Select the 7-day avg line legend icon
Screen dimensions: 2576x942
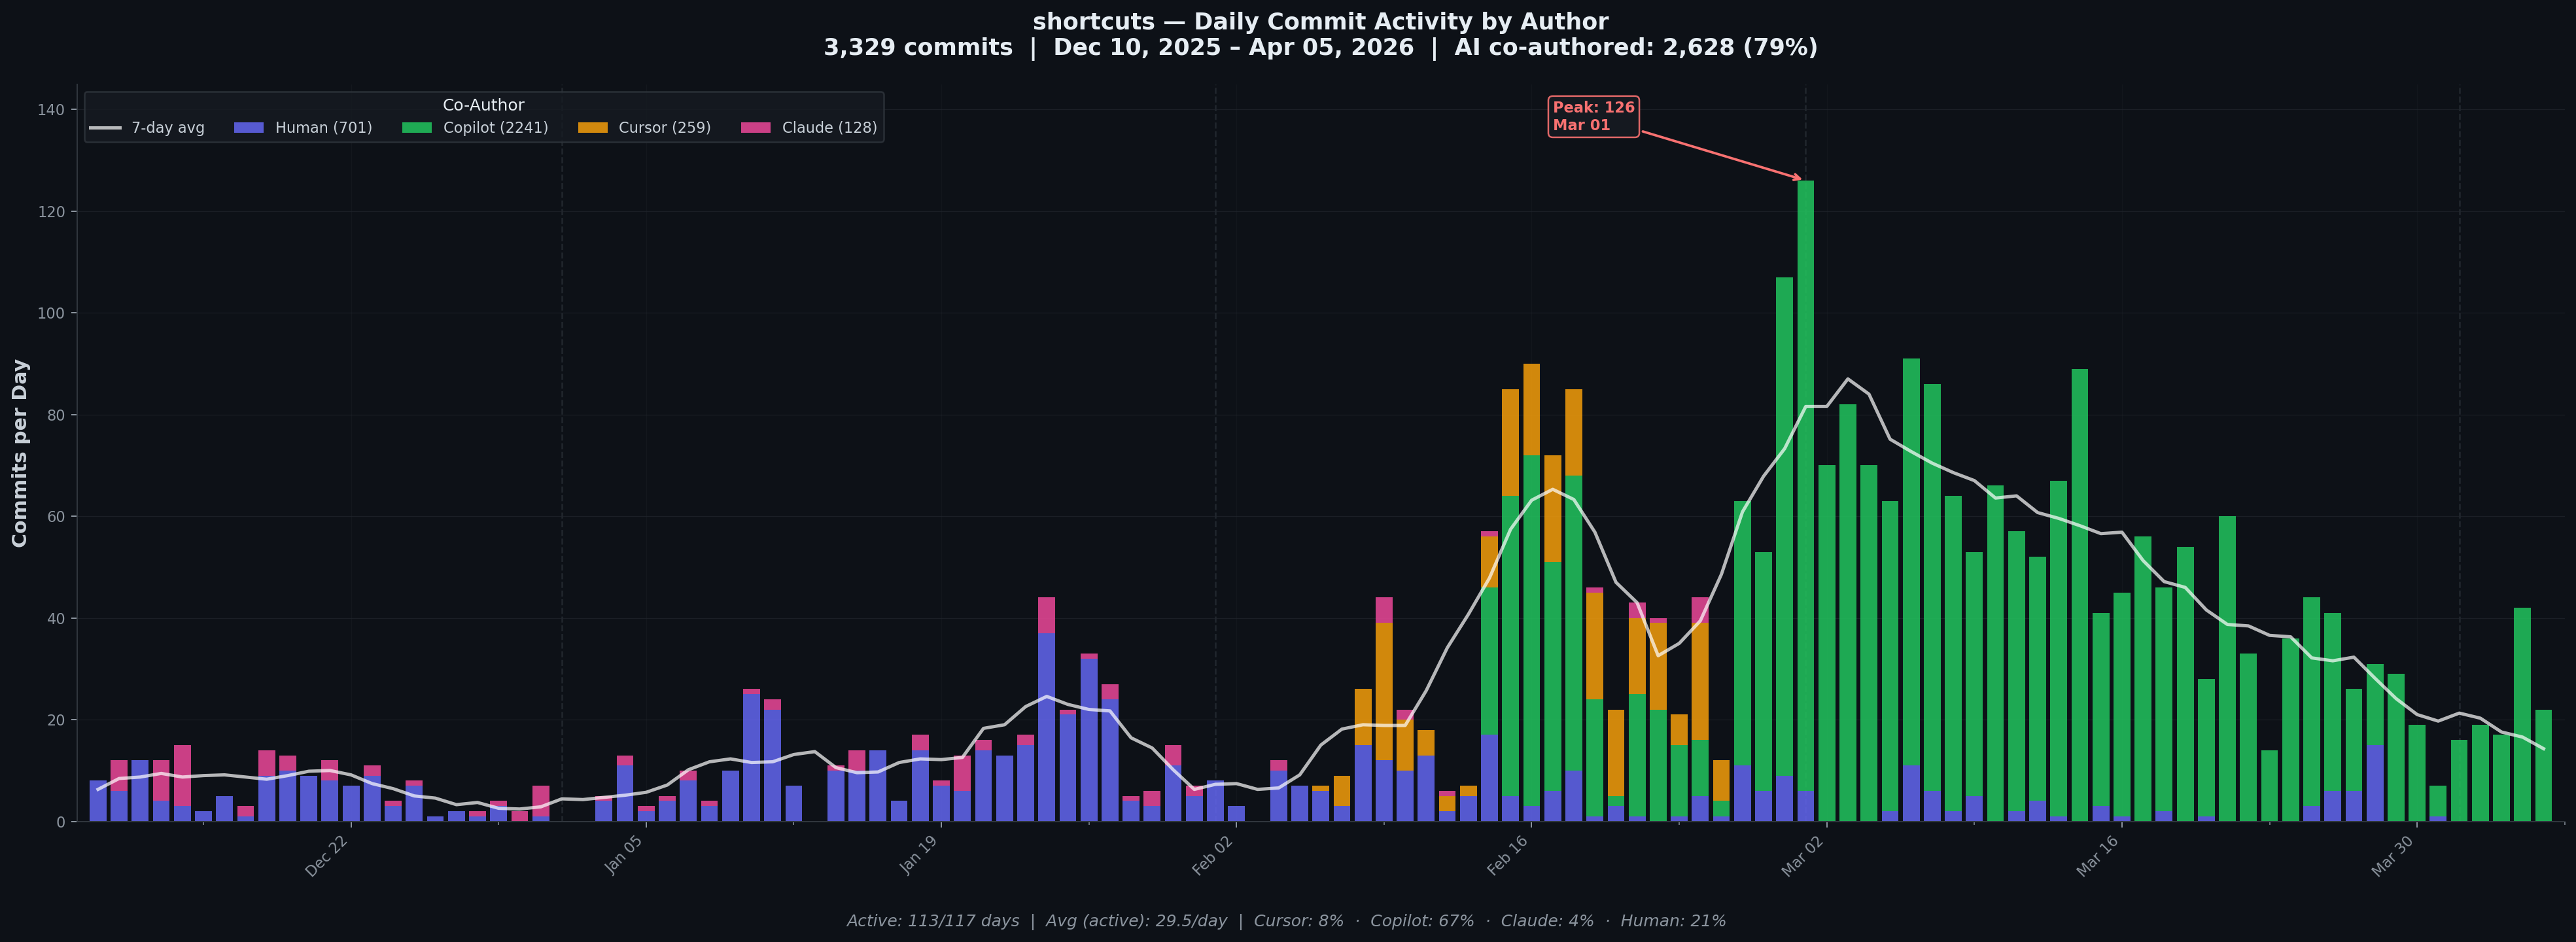click(x=107, y=127)
